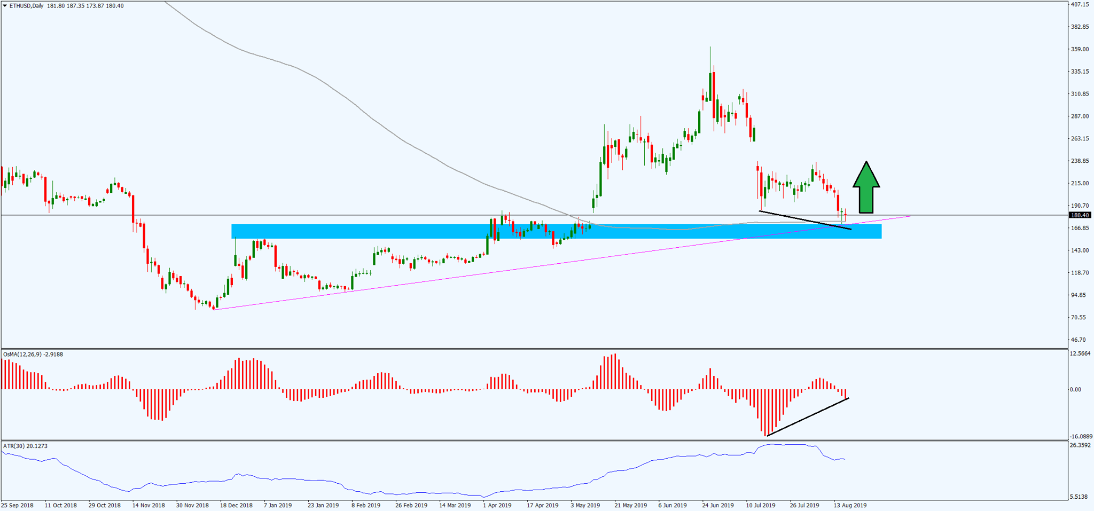Click the 13 Aug 2019 date label
The width and height of the screenshot is (1094, 511).
(x=850, y=505)
